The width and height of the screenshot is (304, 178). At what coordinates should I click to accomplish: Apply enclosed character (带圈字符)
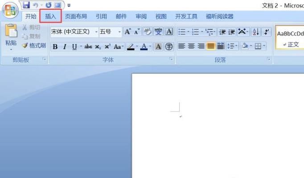tap(169, 47)
